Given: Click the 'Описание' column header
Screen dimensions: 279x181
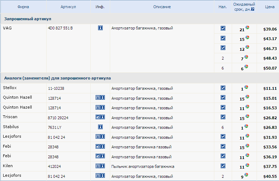Looking at the screenshot, I should [162, 7].
